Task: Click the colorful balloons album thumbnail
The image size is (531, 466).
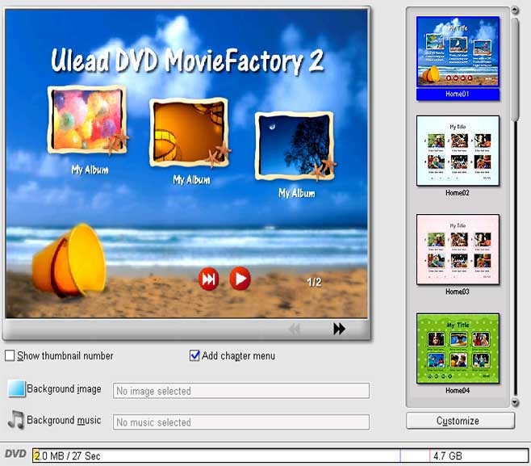Action: pos(87,120)
